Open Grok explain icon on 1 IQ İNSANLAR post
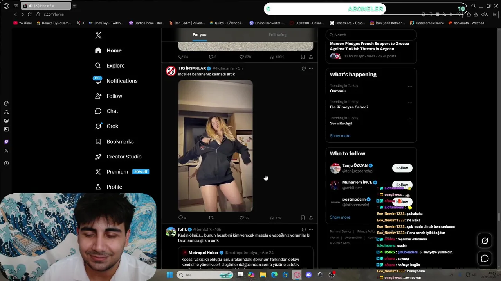501x281 pixels. (303, 68)
